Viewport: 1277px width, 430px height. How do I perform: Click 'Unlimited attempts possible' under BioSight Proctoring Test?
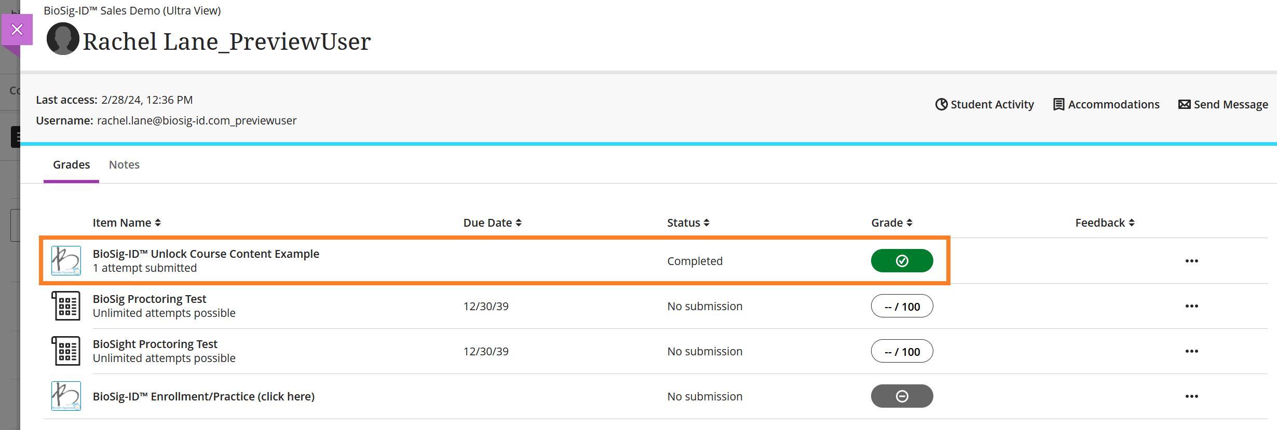[x=164, y=358]
